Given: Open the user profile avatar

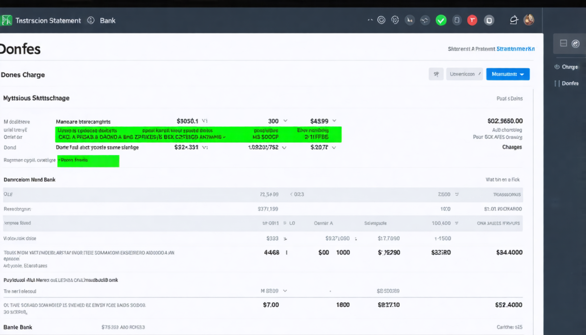Looking at the screenshot, I should click(x=528, y=20).
